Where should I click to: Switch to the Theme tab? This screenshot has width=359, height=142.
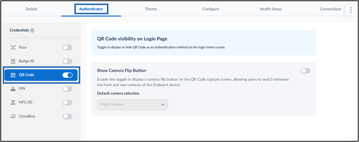tap(151, 9)
